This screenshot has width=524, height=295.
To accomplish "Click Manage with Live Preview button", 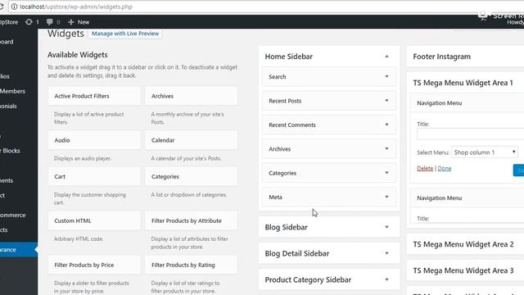I will (125, 34).
